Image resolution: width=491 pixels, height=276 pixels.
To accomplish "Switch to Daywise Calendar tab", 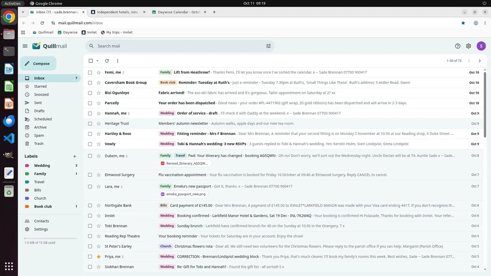I will pos(180,12).
